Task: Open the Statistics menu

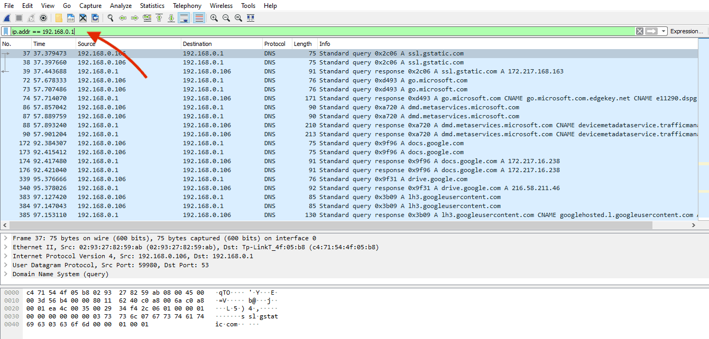Action: point(152,5)
